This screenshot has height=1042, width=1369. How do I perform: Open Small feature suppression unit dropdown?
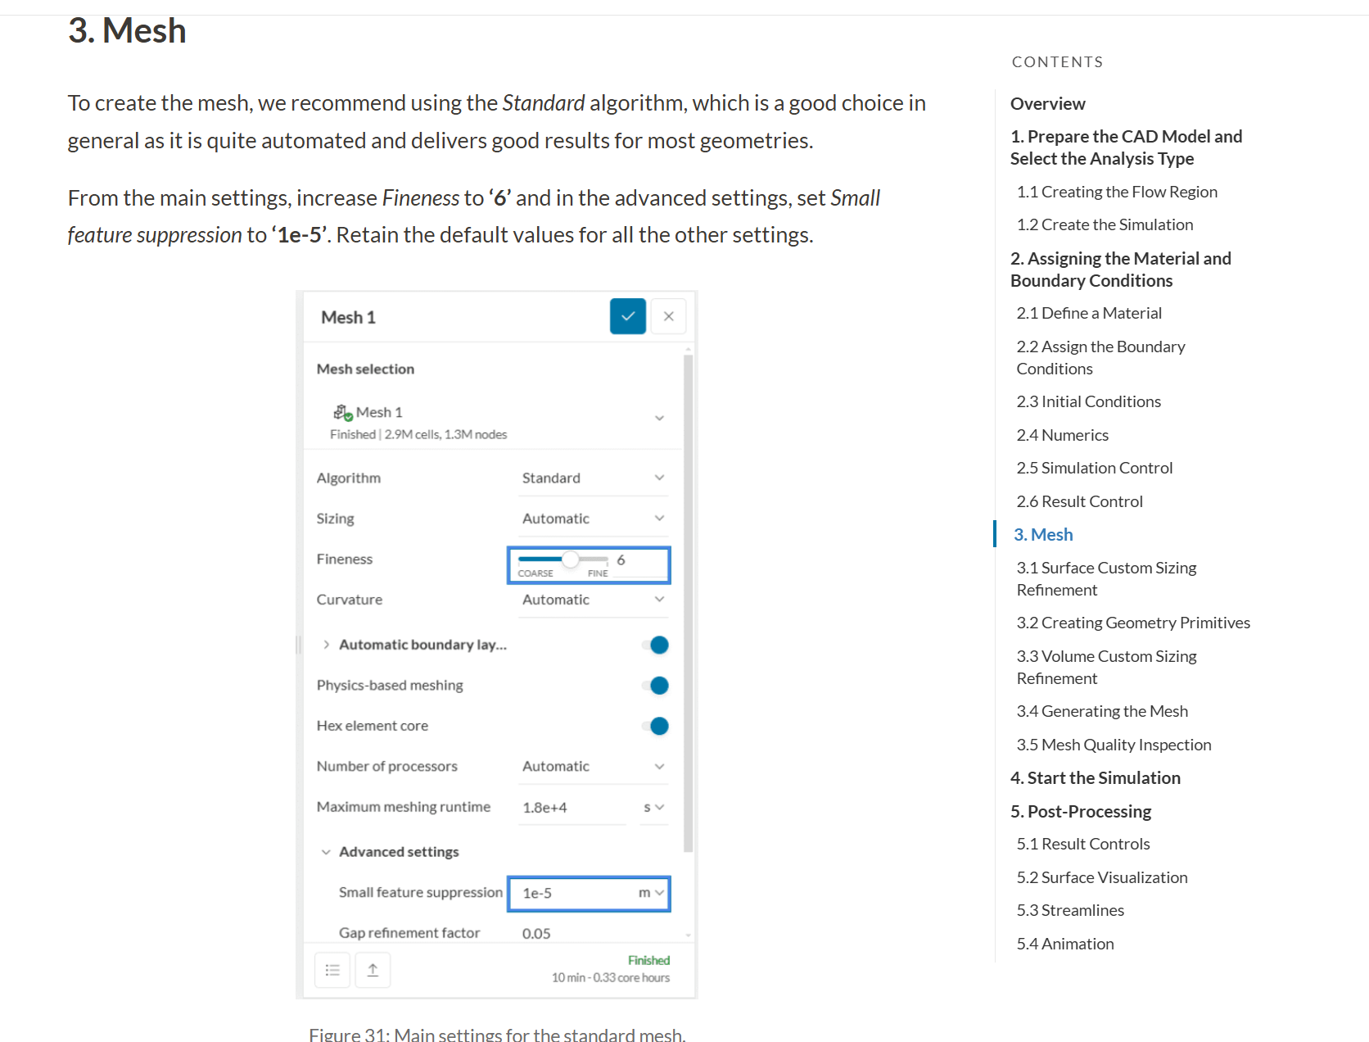click(652, 893)
